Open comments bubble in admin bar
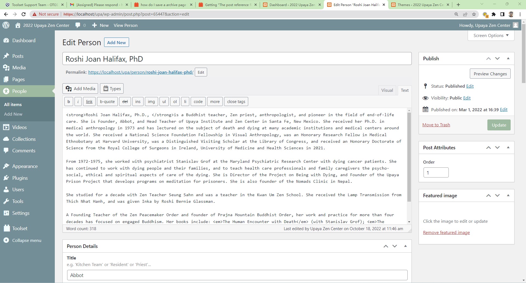This screenshot has width=526, height=283. tap(78, 25)
